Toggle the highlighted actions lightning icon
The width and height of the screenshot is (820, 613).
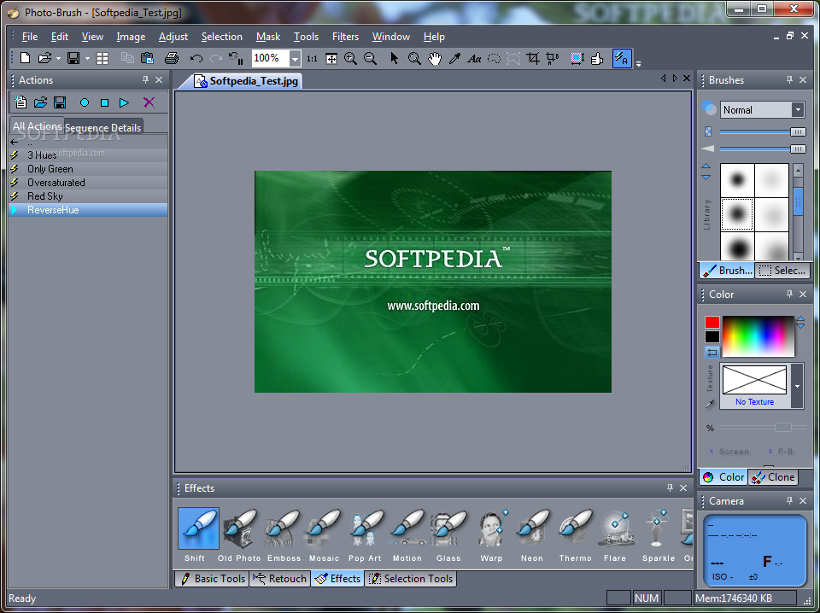(x=622, y=58)
